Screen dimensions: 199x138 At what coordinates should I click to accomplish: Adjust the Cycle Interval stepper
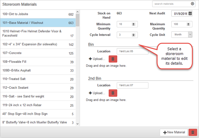click(134, 35)
